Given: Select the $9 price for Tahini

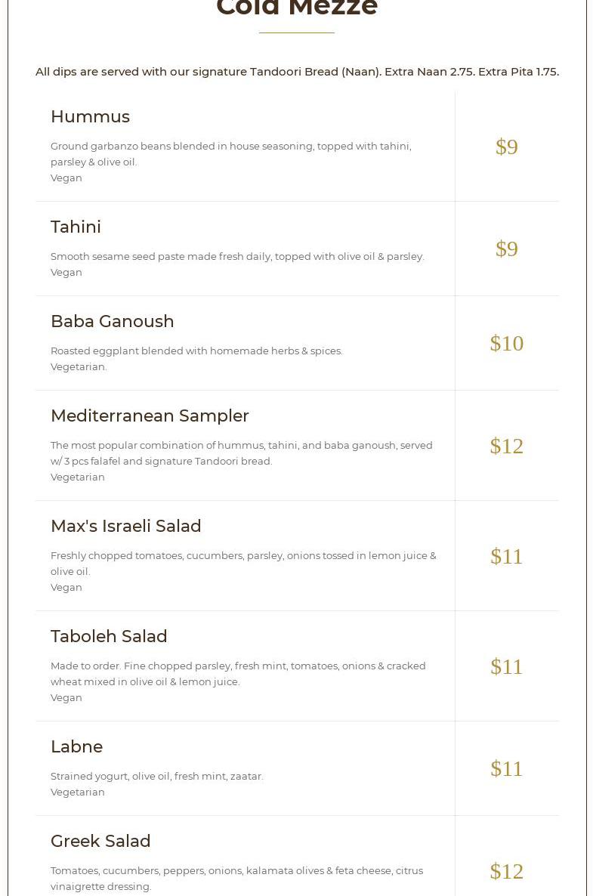Looking at the screenshot, I should pyautogui.click(x=506, y=249).
